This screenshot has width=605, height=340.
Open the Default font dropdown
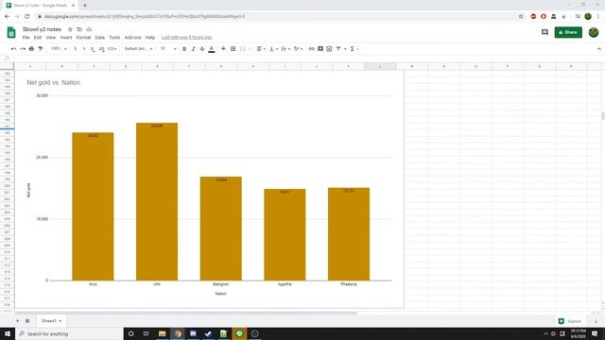click(139, 49)
